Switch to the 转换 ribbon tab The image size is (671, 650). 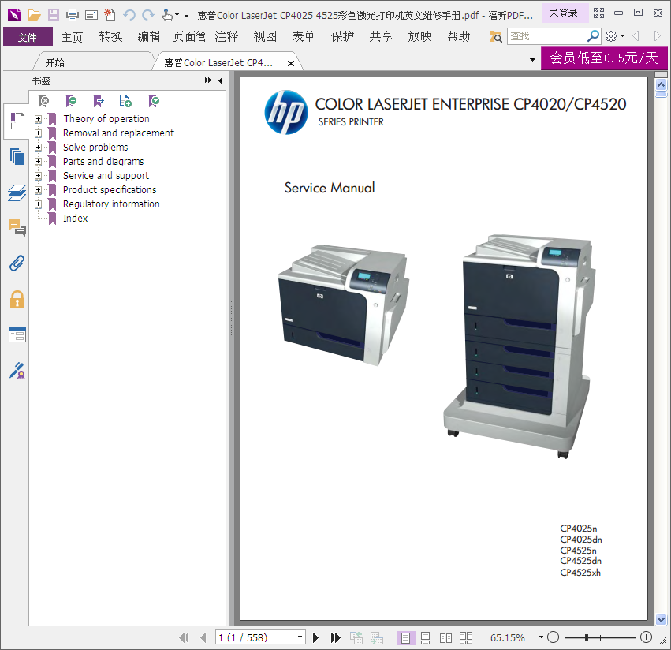(110, 37)
